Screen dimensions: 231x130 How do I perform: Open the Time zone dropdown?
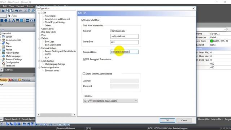[110, 101]
